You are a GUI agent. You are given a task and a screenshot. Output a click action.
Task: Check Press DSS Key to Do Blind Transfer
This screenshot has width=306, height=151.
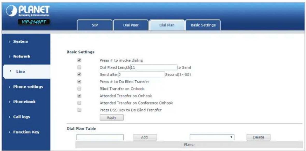[x=79, y=110]
